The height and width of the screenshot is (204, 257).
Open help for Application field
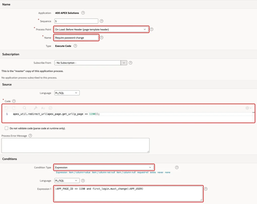point(83,13)
